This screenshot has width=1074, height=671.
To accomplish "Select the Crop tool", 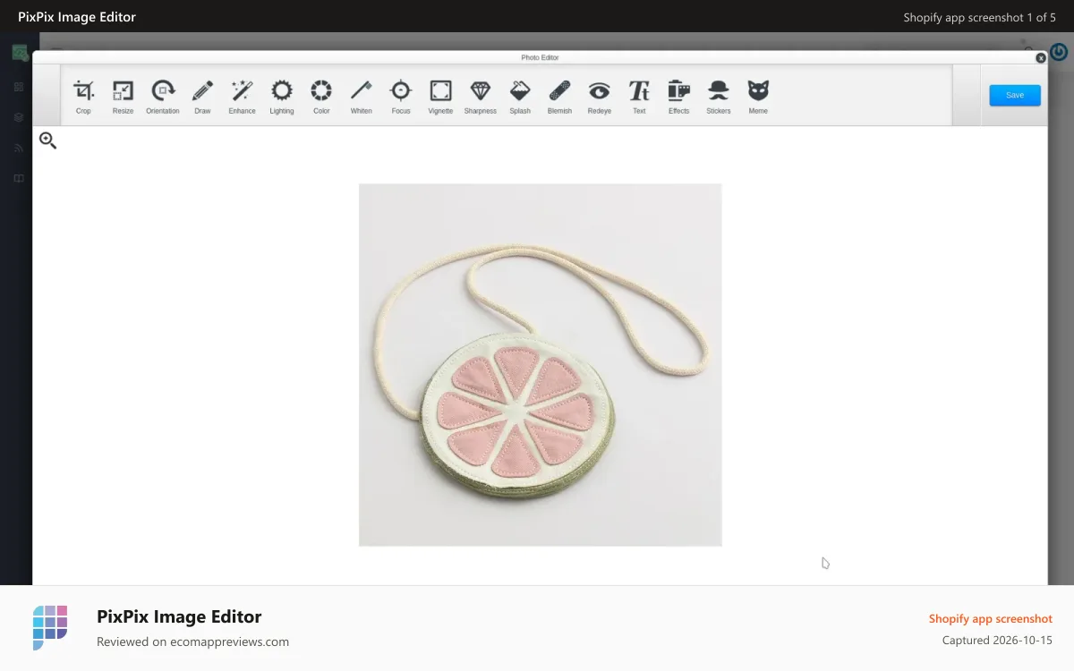I will pyautogui.click(x=83, y=97).
